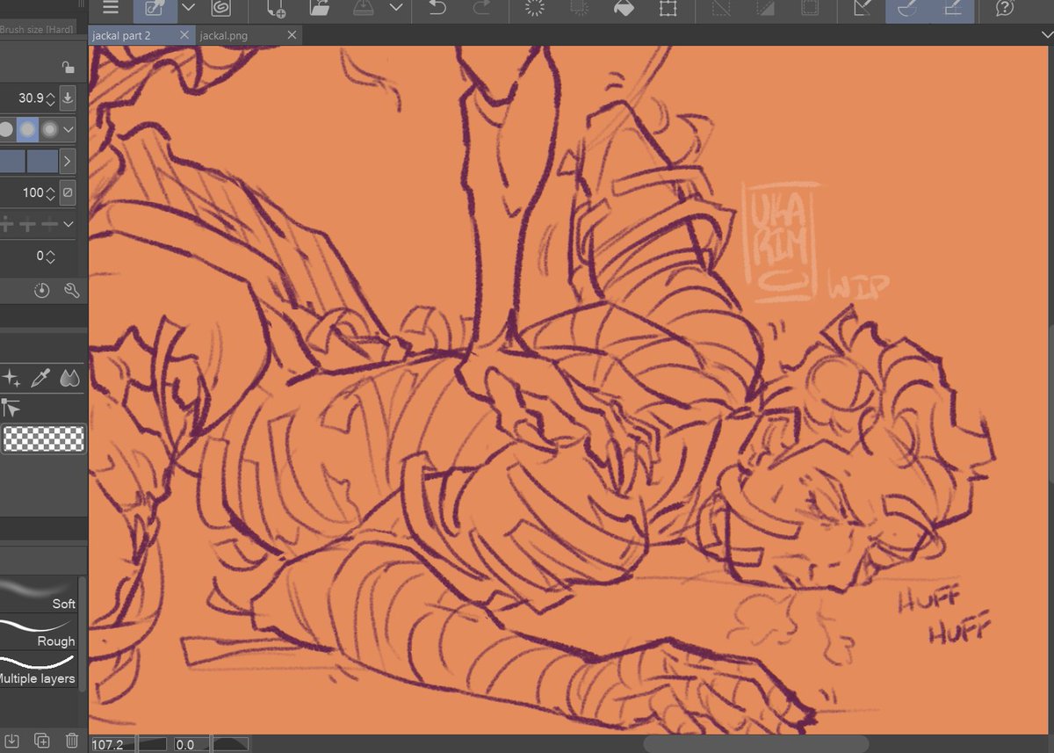Viewport: 1054px width, 753px height.
Task: Open the help speech-bubble icon
Action: click(1005, 9)
